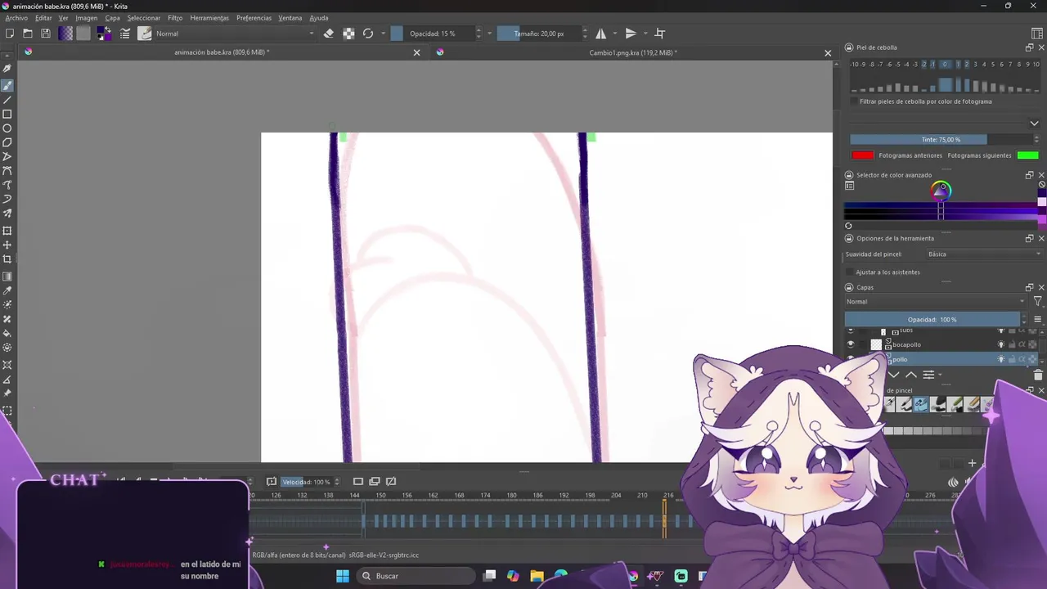Image resolution: width=1047 pixels, height=589 pixels.
Task: Select the freehand brush tool
Action: (x=7, y=86)
